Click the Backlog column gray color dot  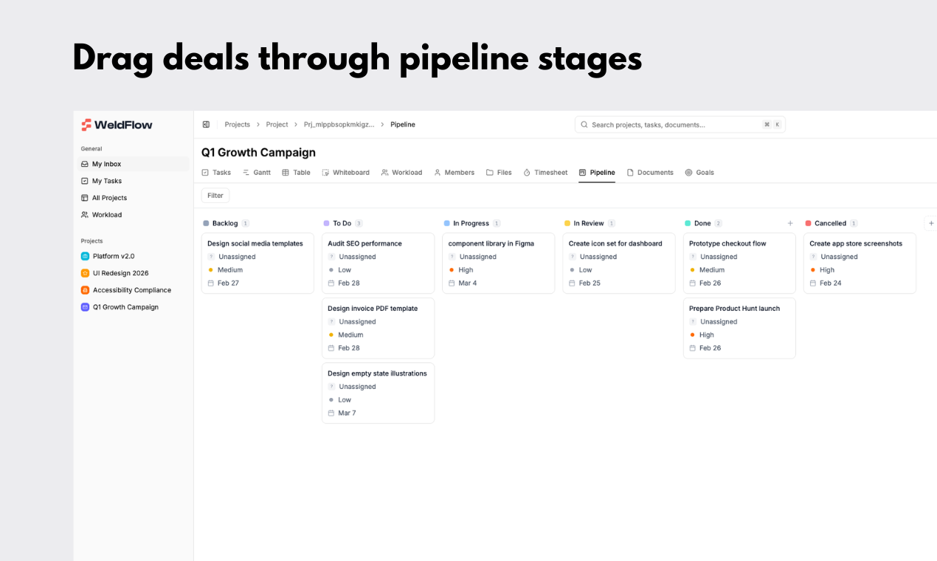tap(206, 223)
